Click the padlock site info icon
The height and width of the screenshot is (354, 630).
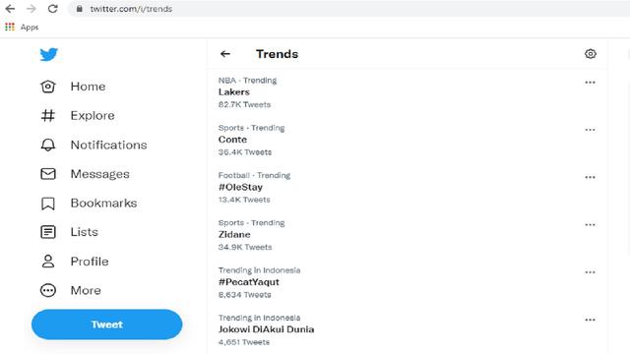[x=80, y=9]
